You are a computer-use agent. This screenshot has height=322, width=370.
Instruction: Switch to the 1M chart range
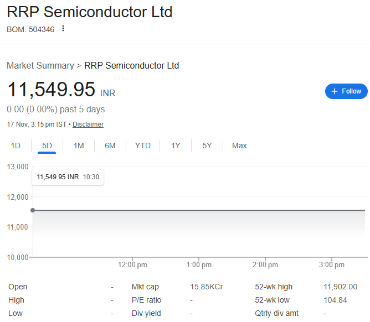click(79, 146)
